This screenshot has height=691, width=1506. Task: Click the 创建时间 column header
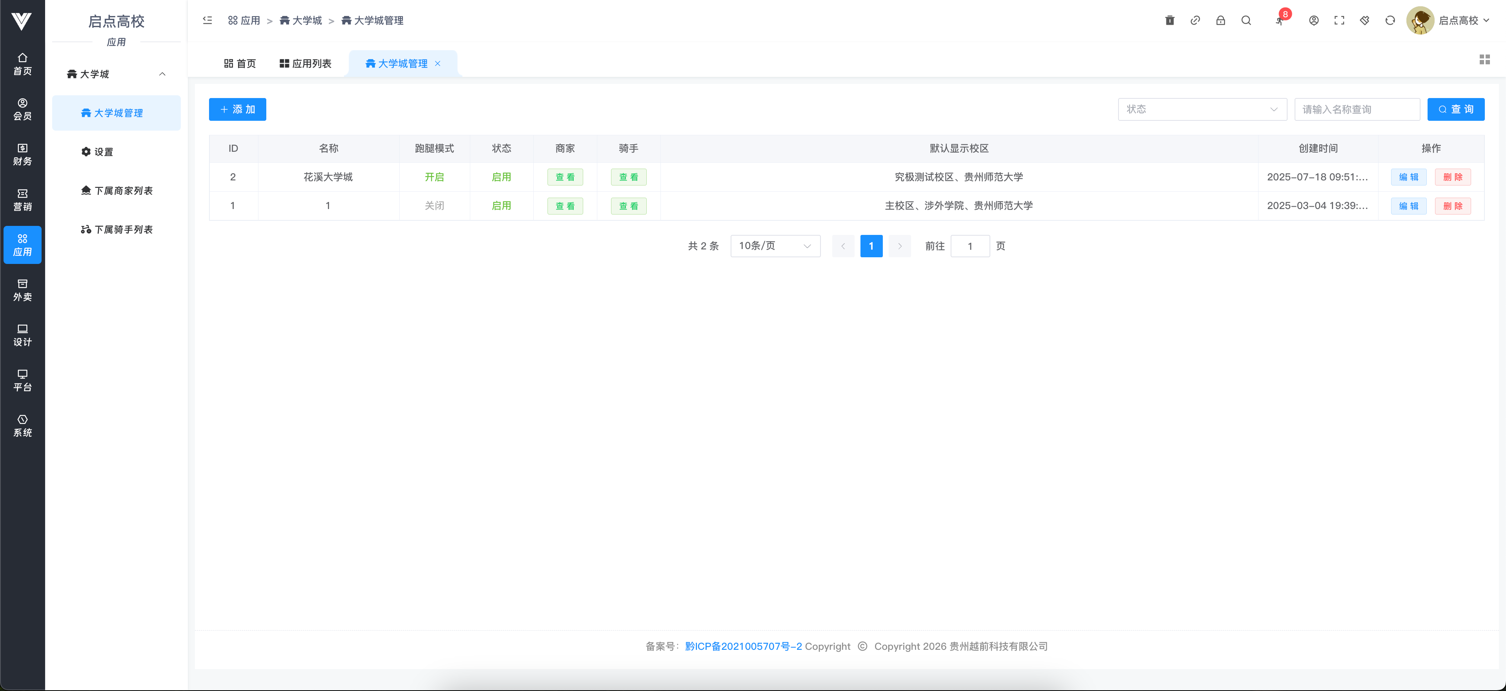click(x=1318, y=149)
